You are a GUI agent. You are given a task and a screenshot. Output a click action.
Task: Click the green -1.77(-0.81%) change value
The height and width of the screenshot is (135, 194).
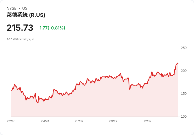(51, 28)
